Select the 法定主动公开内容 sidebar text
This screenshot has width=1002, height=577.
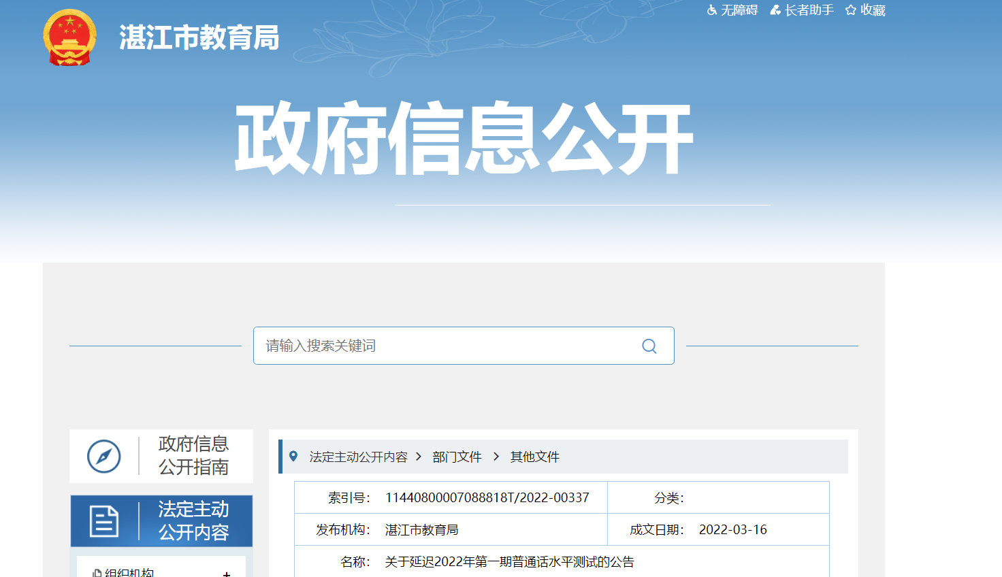point(193,521)
